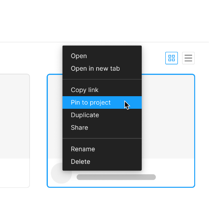Viewport: 219px width, 197px height.
Task: Choose Duplicate from the menu
Action: click(102, 115)
